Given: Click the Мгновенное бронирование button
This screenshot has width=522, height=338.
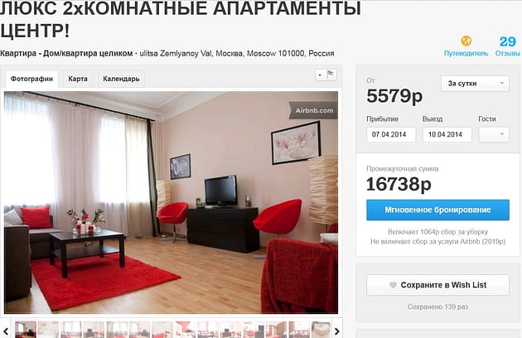Looking at the screenshot, I should pos(437,210).
